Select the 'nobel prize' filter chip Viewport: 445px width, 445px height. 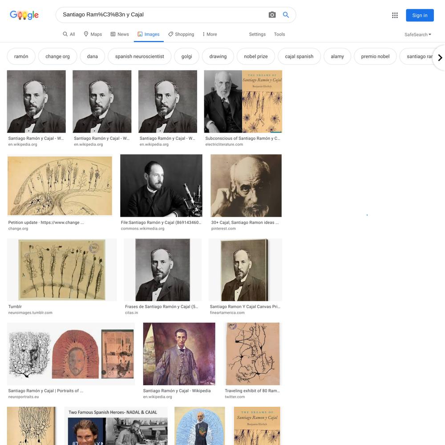coord(256,57)
